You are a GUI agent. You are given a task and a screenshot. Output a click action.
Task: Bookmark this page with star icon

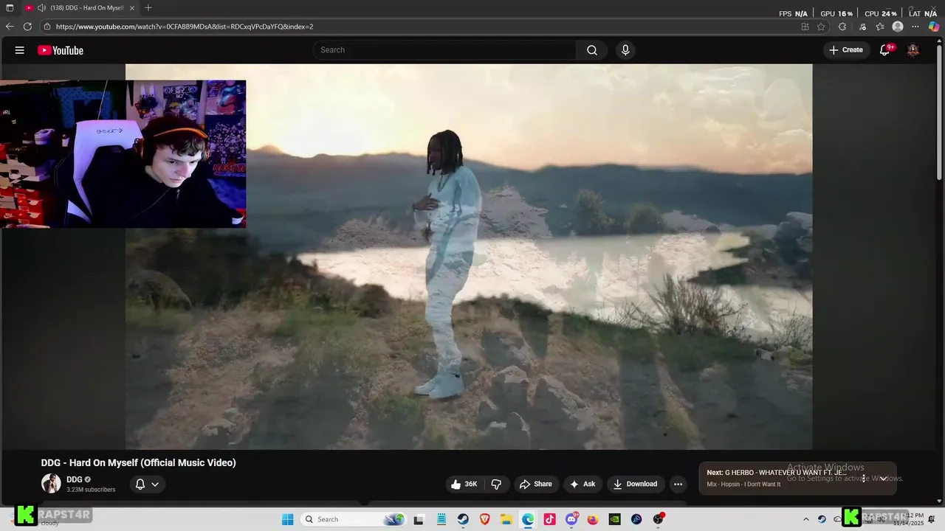(821, 27)
